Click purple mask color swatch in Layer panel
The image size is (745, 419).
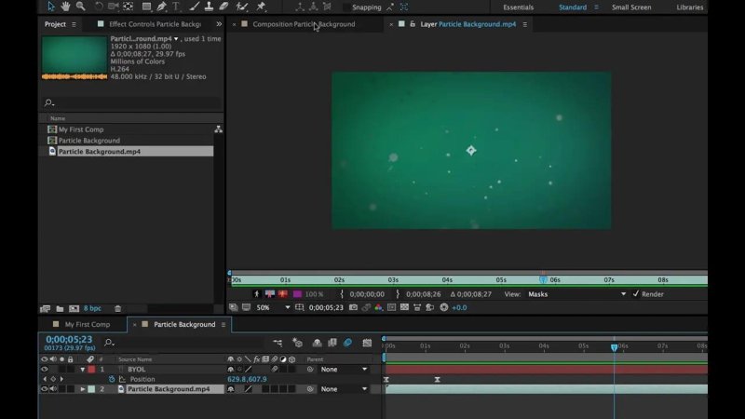(297, 294)
